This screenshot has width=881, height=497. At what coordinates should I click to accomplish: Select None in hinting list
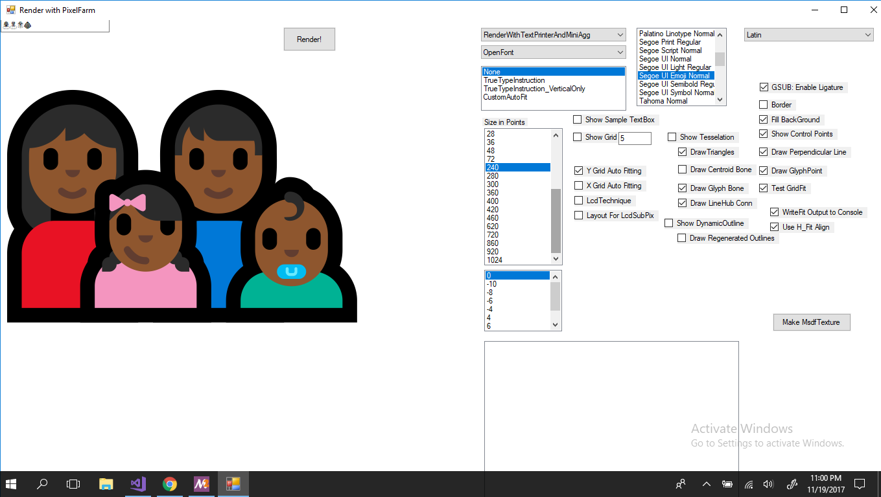coord(554,72)
